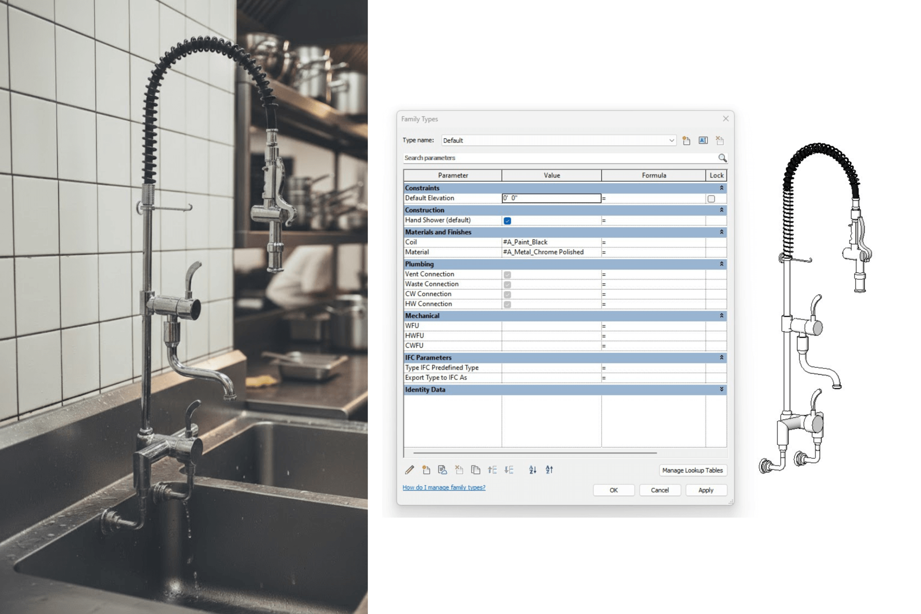Delete the current family type

[x=719, y=140]
